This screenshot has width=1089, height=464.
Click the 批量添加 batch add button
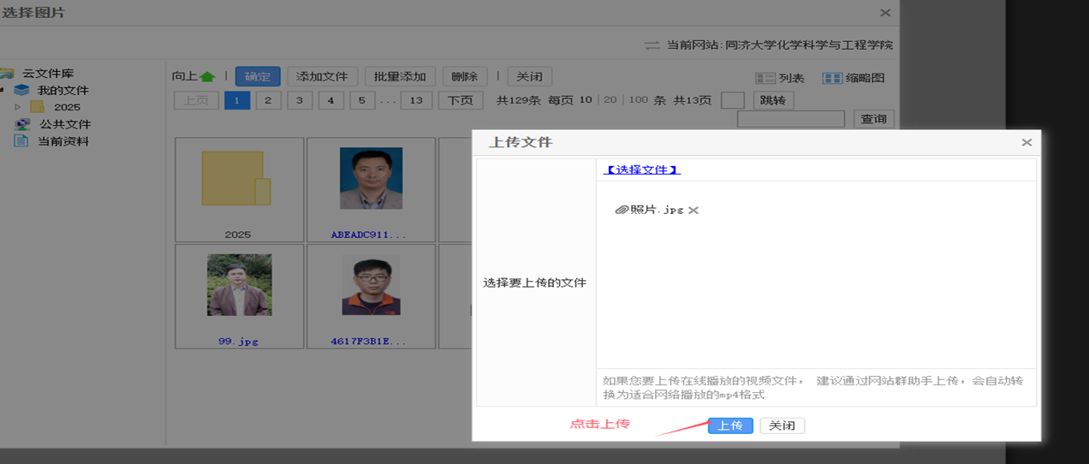[400, 76]
